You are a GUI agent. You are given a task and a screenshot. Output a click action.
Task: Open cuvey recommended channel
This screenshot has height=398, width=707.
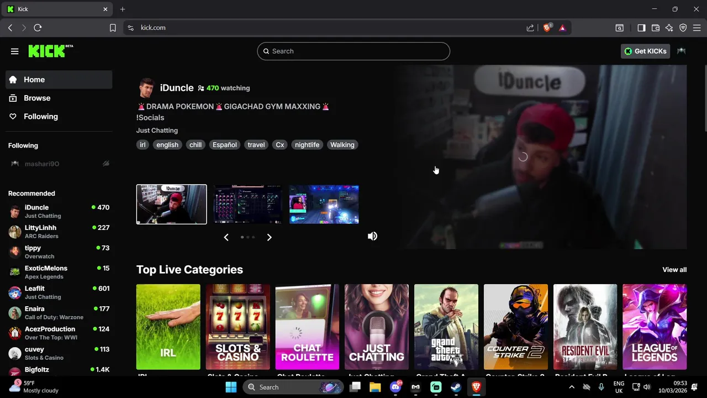pyautogui.click(x=59, y=353)
